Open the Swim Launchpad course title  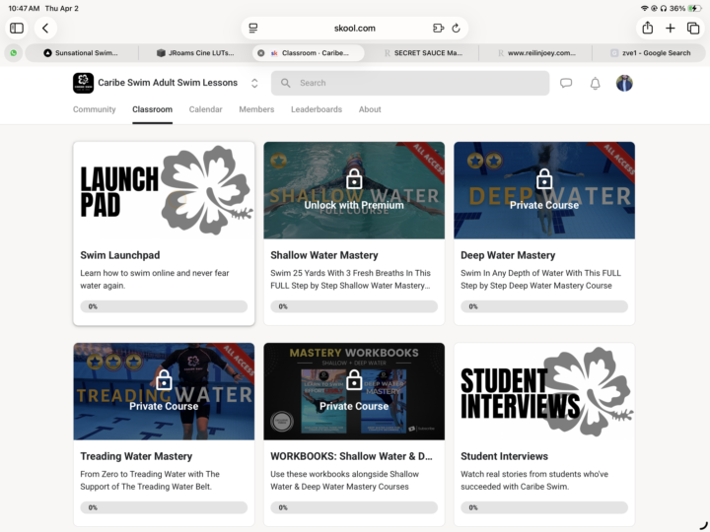(120, 255)
